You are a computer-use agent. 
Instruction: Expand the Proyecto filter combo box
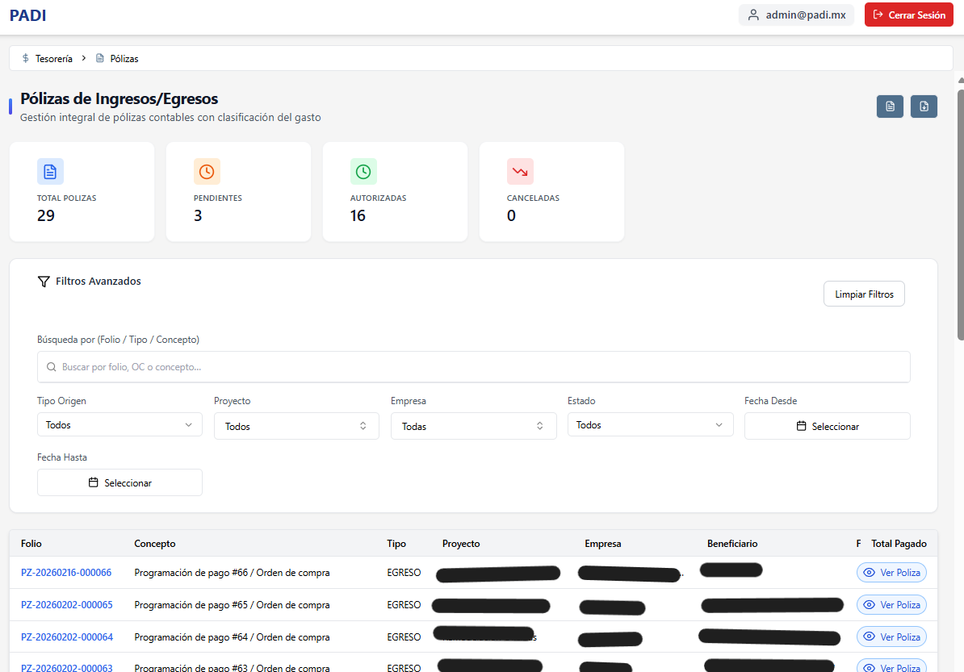coord(296,426)
